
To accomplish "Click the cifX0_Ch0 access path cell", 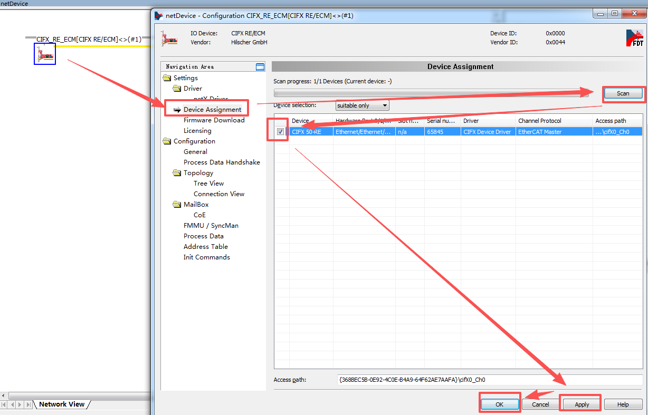I will point(617,132).
